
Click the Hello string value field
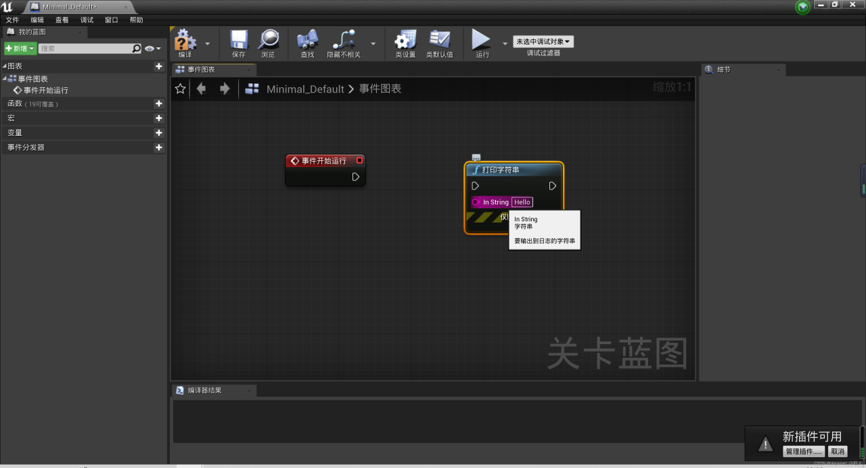522,202
